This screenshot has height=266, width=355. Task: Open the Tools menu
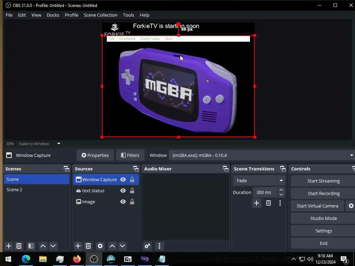128,15
